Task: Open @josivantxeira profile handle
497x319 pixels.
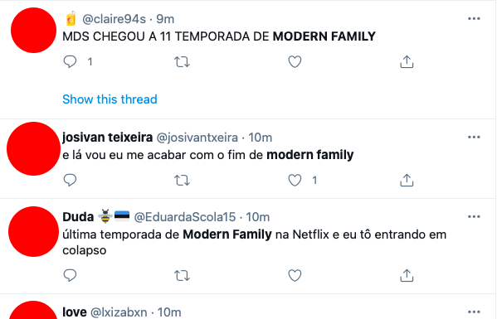Action: 197,138
